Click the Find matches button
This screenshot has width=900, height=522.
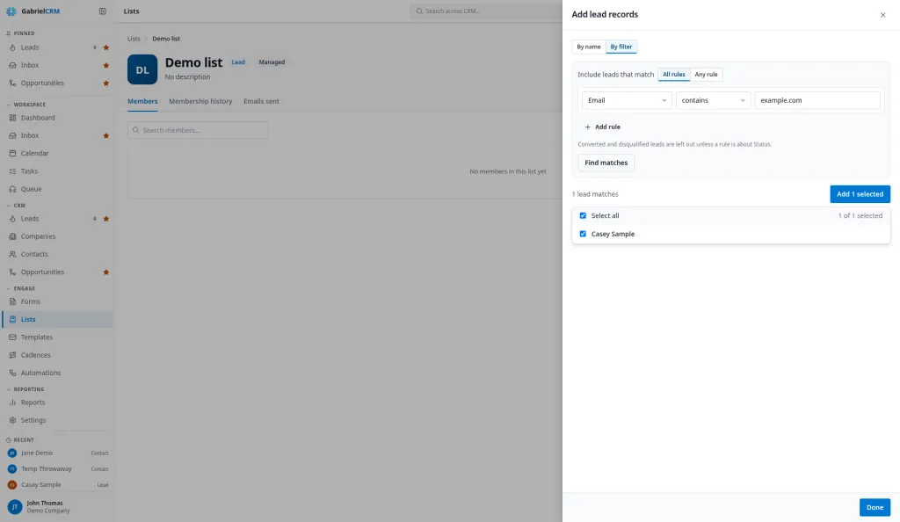(606, 163)
